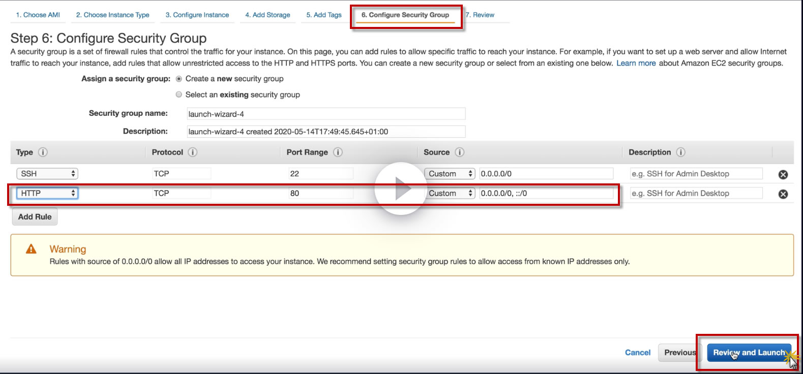Choose Select an existing security group radio
803x374 pixels.
pos(179,95)
